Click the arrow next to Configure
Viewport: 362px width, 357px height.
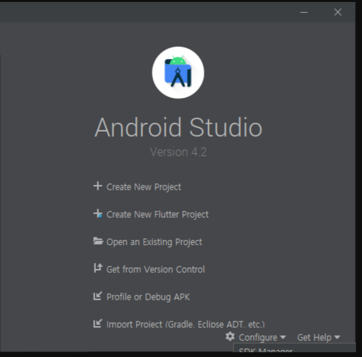283,337
